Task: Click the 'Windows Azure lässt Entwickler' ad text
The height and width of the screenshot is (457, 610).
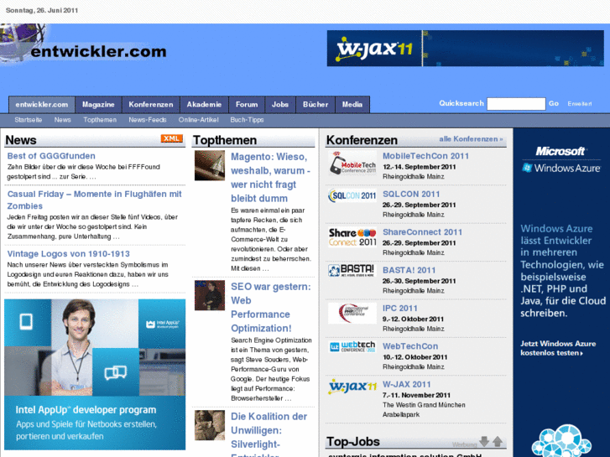Action: coord(563,271)
